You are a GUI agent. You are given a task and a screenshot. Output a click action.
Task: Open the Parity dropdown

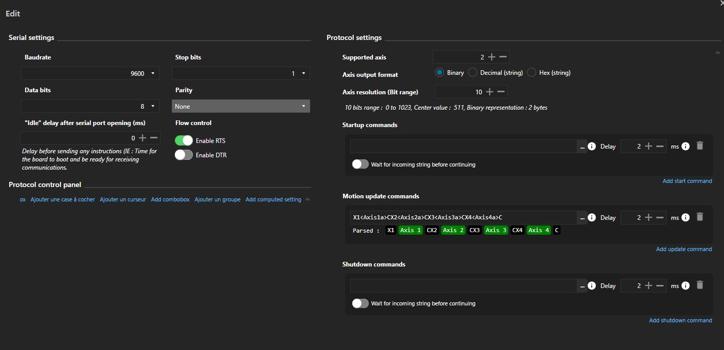coord(240,106)
